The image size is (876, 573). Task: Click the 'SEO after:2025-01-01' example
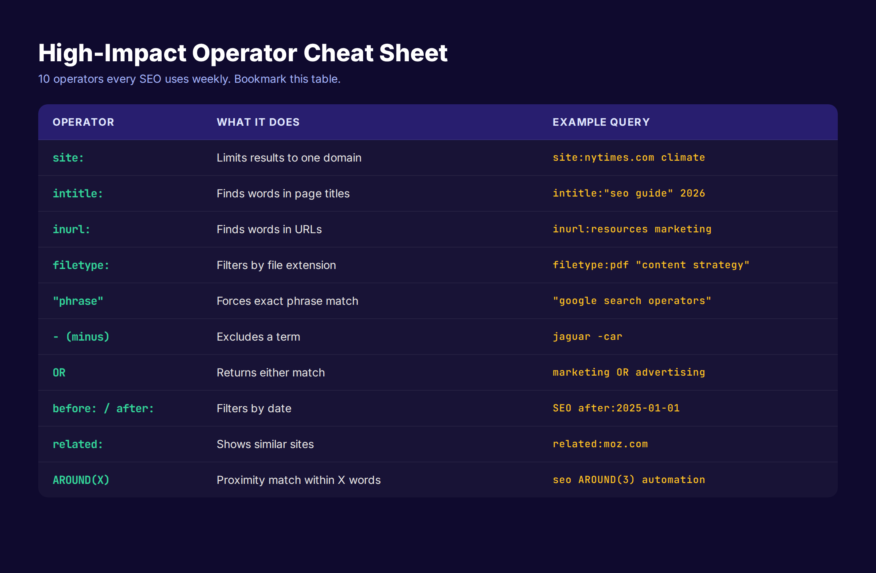point(616,408)
